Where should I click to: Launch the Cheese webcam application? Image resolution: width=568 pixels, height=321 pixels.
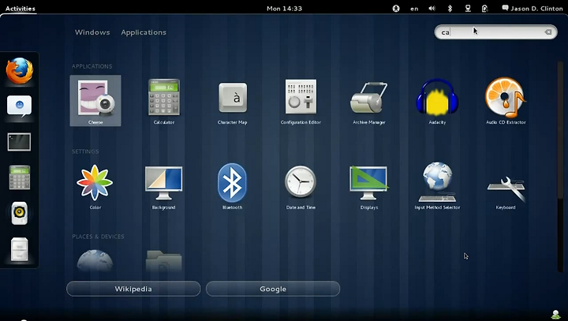tap(95, 101)
